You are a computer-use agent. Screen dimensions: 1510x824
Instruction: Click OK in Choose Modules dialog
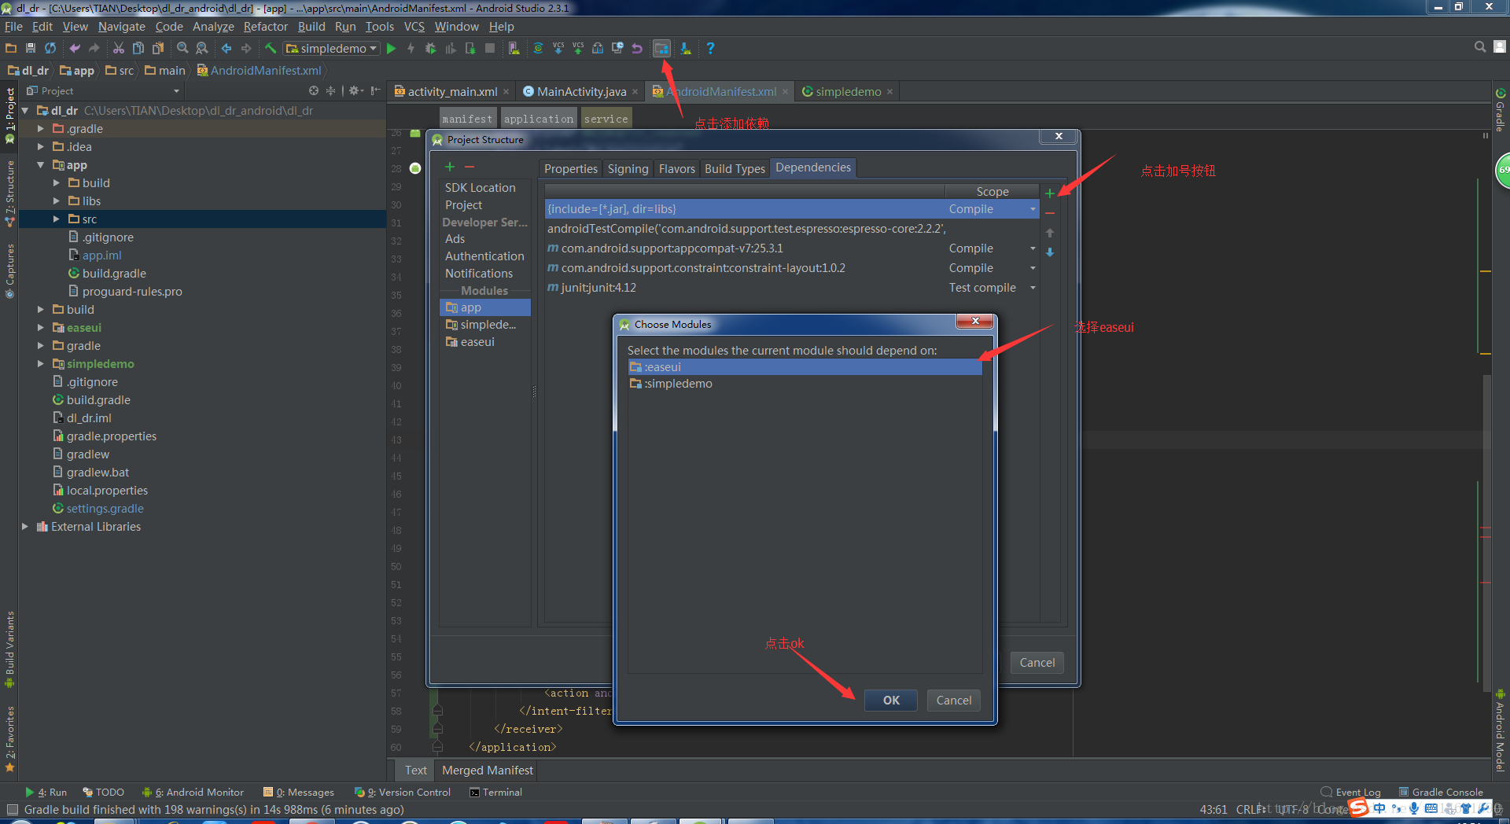[x=890, y=701]
